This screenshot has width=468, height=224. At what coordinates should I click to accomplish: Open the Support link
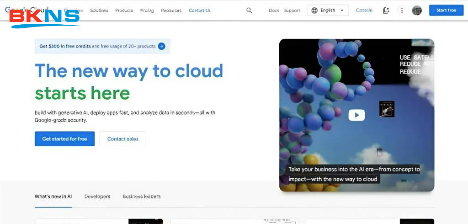tap(292, 11)
